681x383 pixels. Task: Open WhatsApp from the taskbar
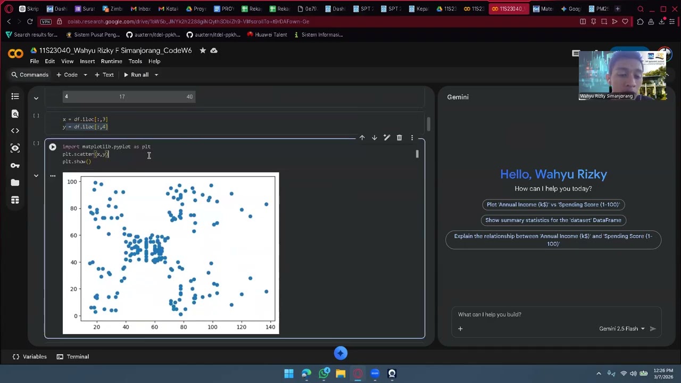click(x=323, y=373)
